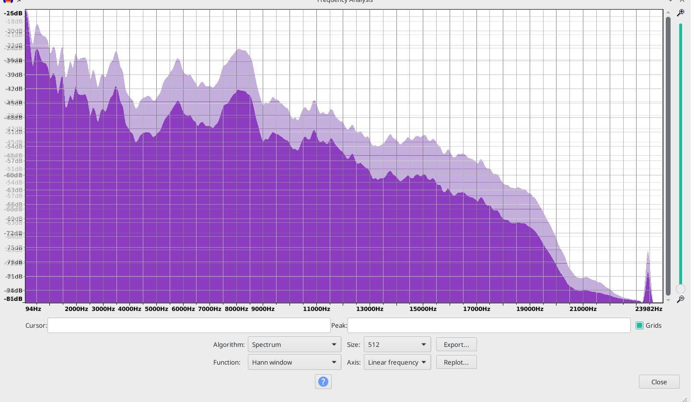Click inside the Cursor readout field
This screenshot has height=402, width=696.
[189, 325]
